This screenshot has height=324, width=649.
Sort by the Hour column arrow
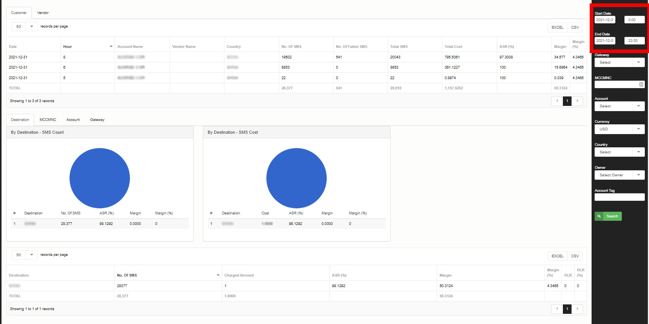click(111, 46)
